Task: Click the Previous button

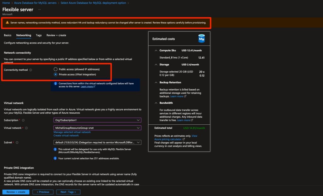Action: (43, 192)
